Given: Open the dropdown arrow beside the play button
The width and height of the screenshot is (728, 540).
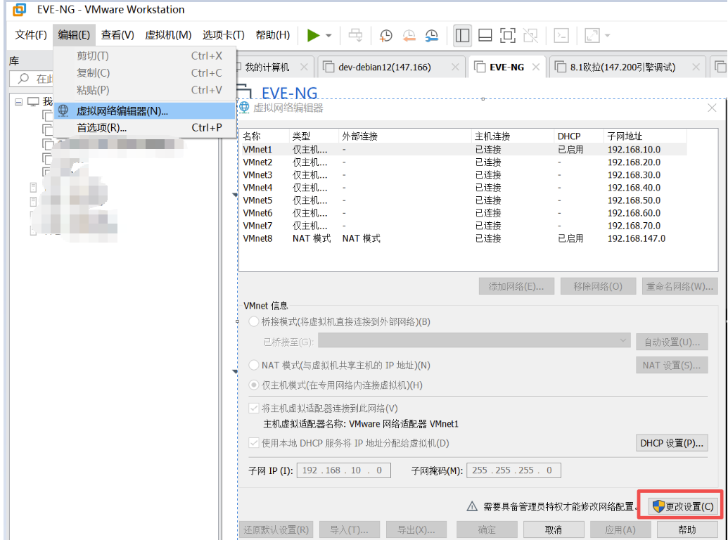Looking at the screenshot, I should tap(328, 36).
